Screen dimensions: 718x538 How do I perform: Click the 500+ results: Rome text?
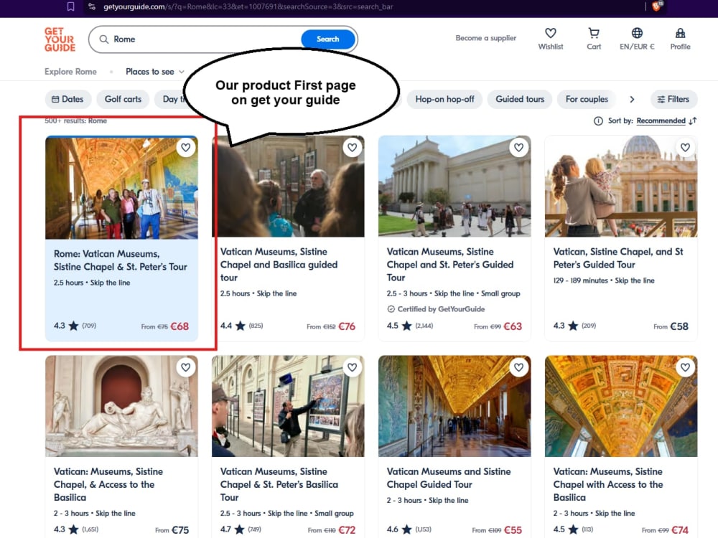pyautogui.click(x=75, y=121)
